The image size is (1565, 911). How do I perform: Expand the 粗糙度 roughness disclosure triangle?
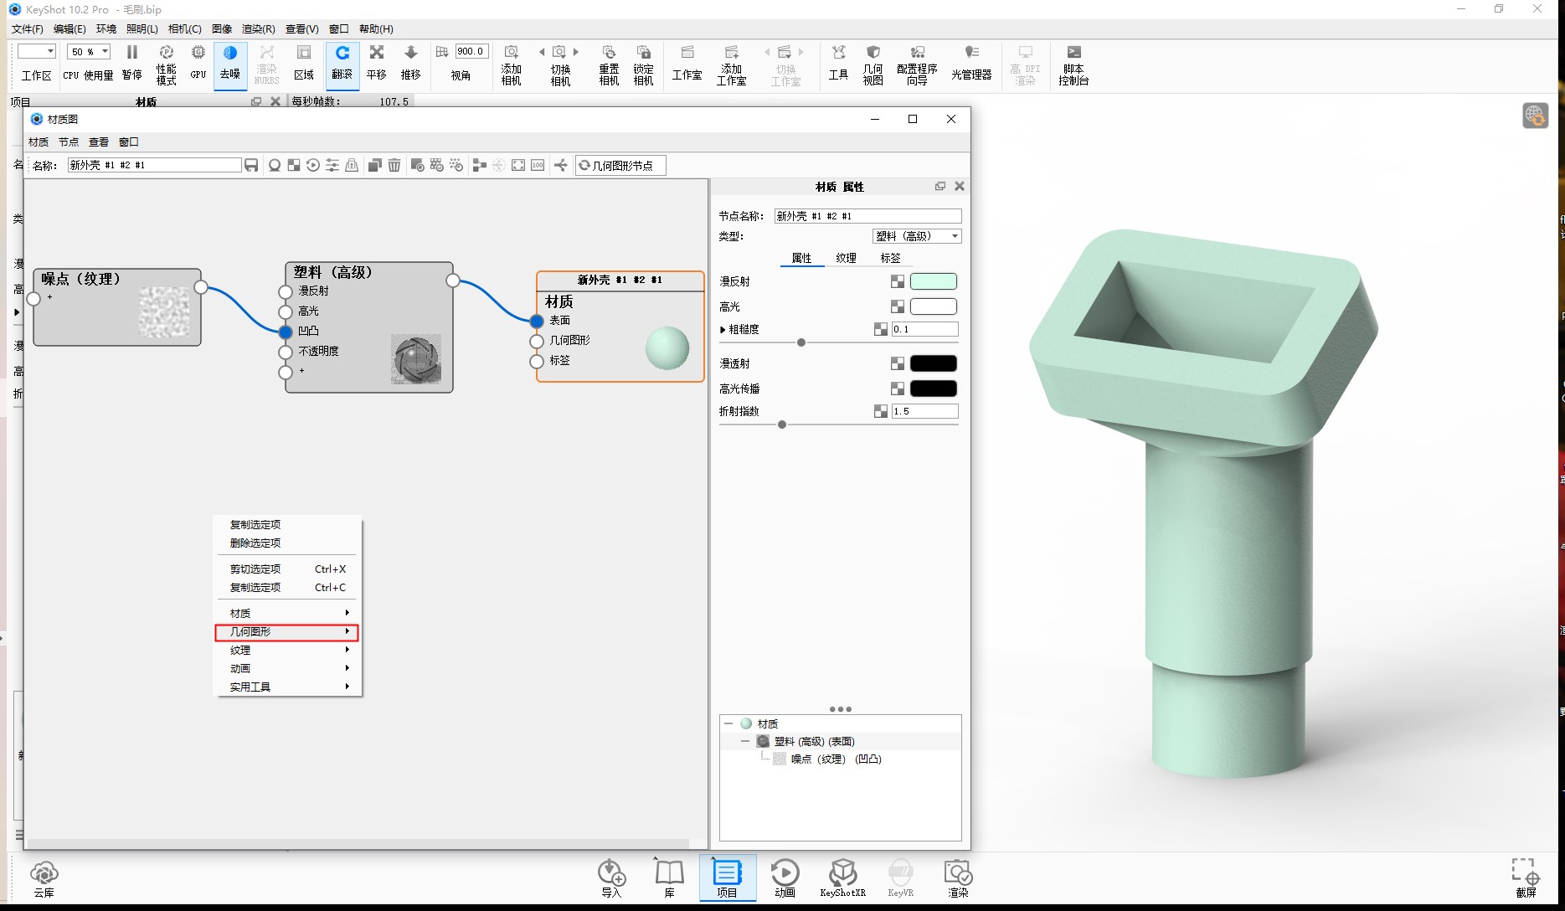click(x=723, y=330)
